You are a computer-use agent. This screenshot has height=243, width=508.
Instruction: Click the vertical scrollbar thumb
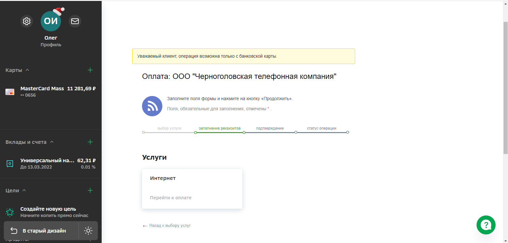pos(505,88)
